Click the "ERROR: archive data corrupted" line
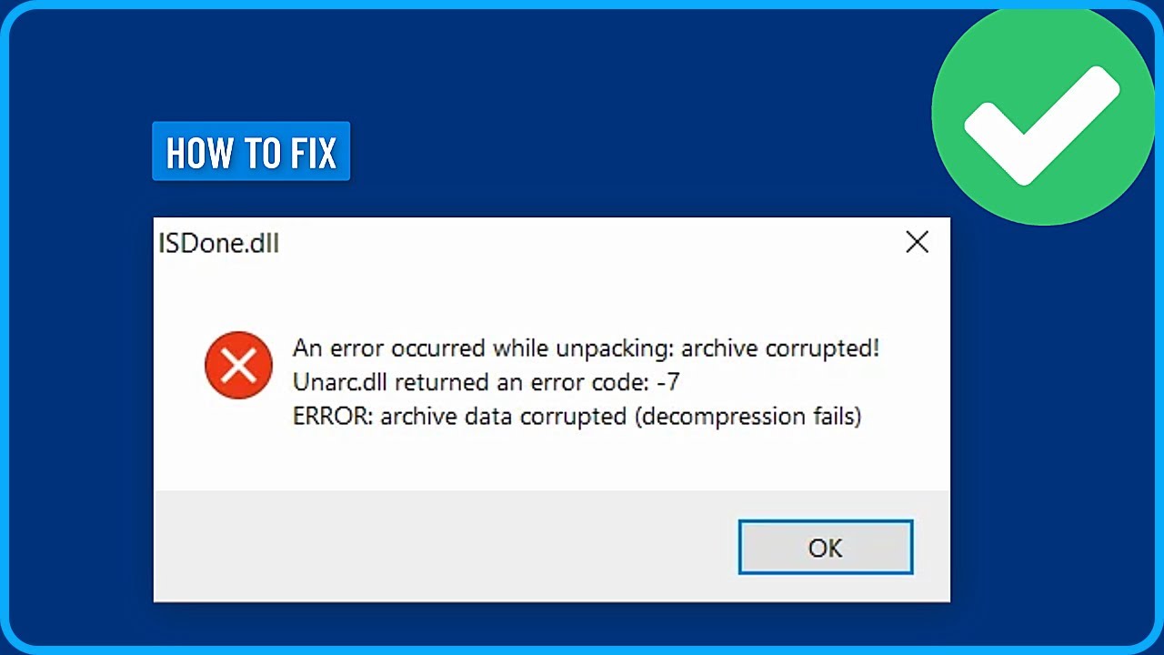The width and height of the screenshot is (1164, 655). [577, 417]
